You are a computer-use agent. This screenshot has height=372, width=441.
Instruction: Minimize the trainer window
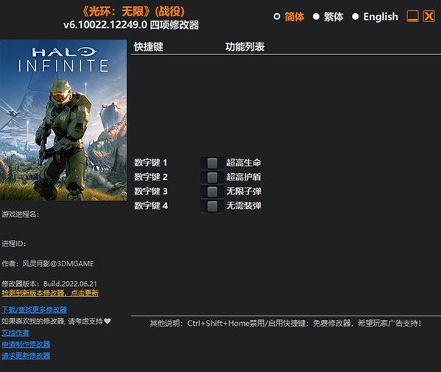(x=413, y=16)
